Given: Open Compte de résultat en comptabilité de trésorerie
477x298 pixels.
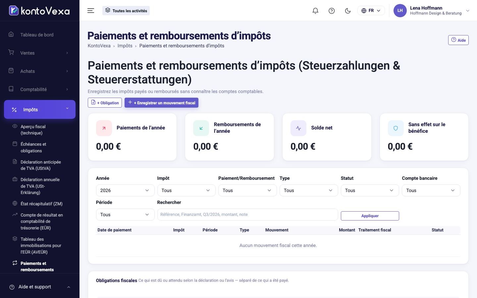Looking at the screenshot, I should (40, 221).
